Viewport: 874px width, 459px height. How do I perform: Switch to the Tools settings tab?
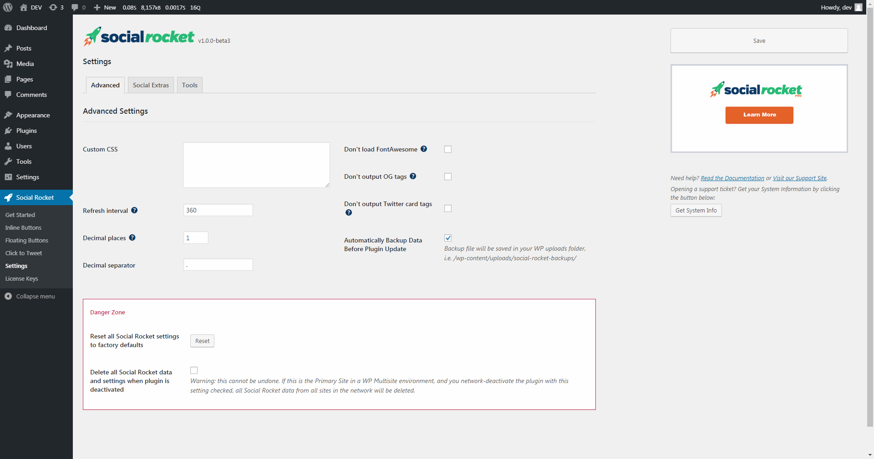190,85
